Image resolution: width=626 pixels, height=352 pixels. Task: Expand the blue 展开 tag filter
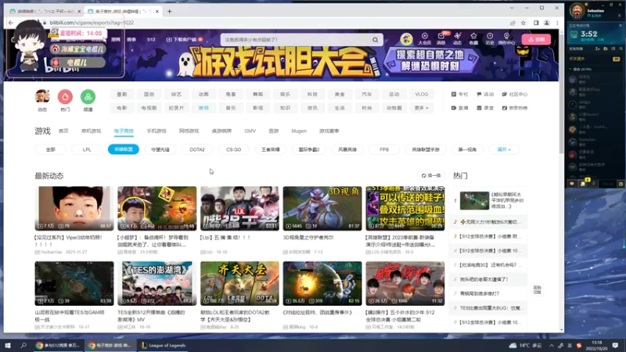point(504,149)
